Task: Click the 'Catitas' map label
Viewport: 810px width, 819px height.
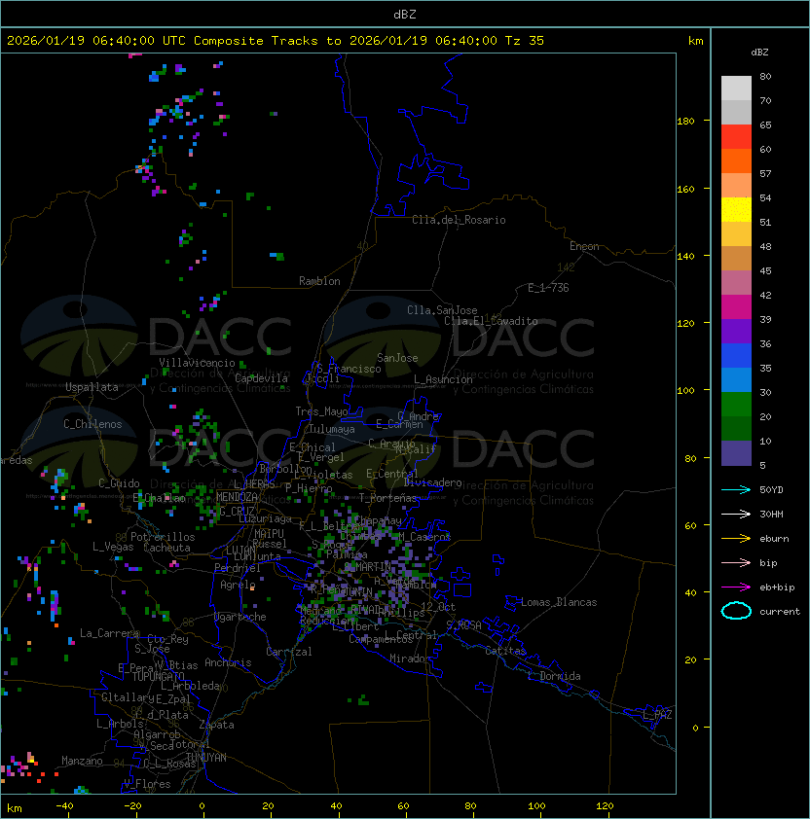Action: (505, 651)
